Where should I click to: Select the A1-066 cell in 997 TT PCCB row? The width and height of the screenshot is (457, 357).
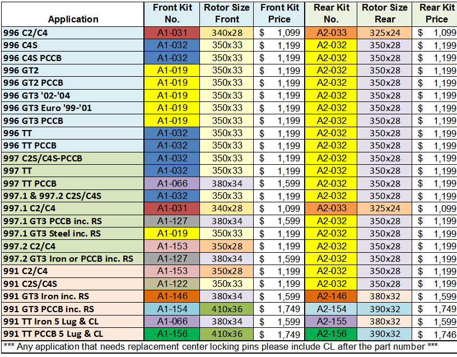[172, 183]
